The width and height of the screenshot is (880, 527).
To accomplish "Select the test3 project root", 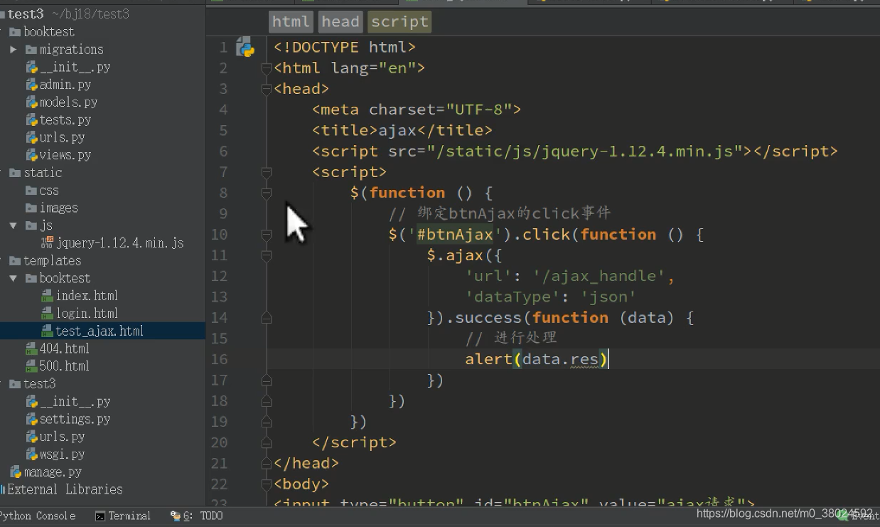I will 26,14.
